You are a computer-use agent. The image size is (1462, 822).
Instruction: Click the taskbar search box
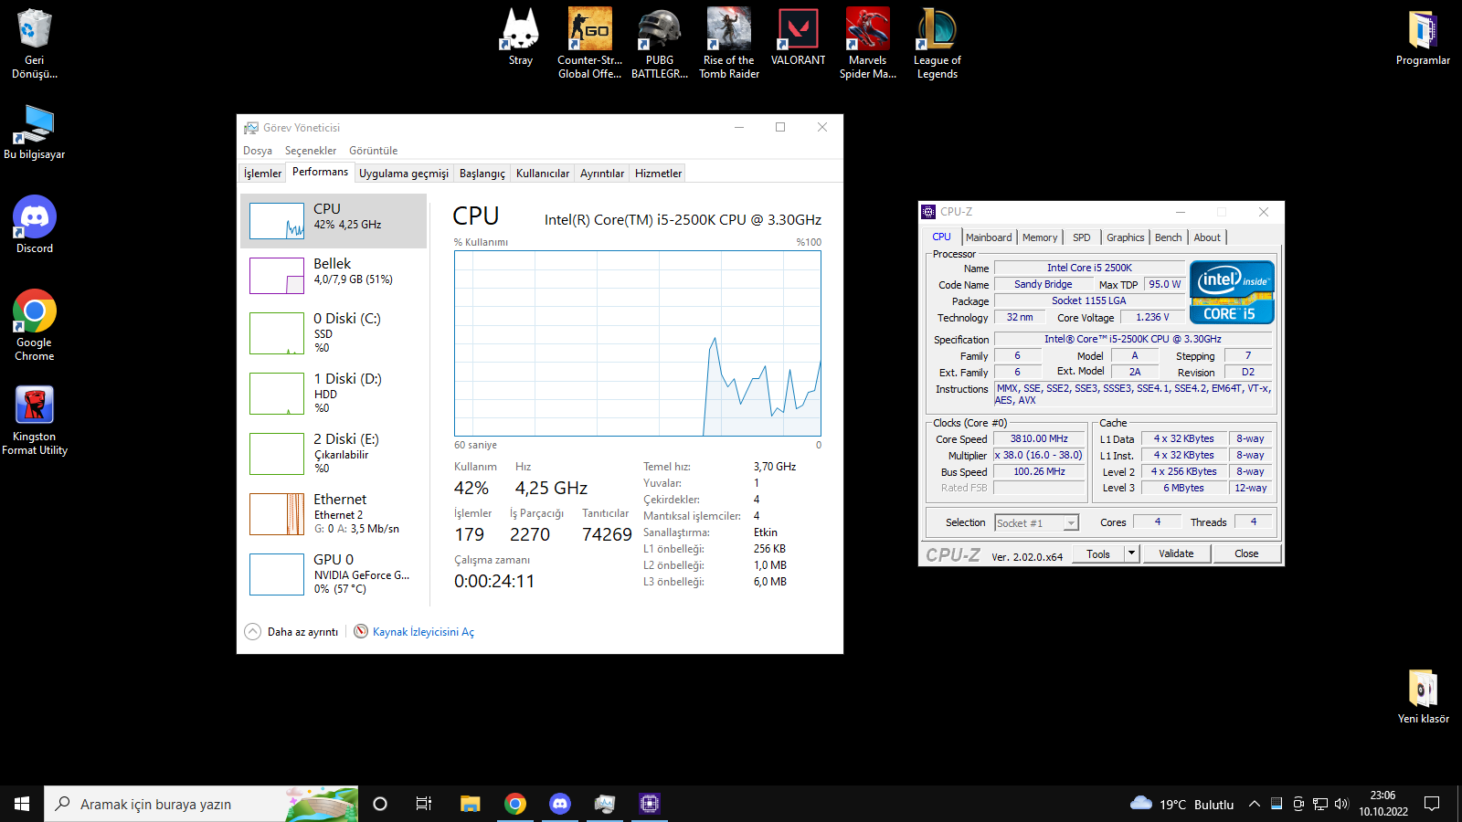(x=201, y=804)
